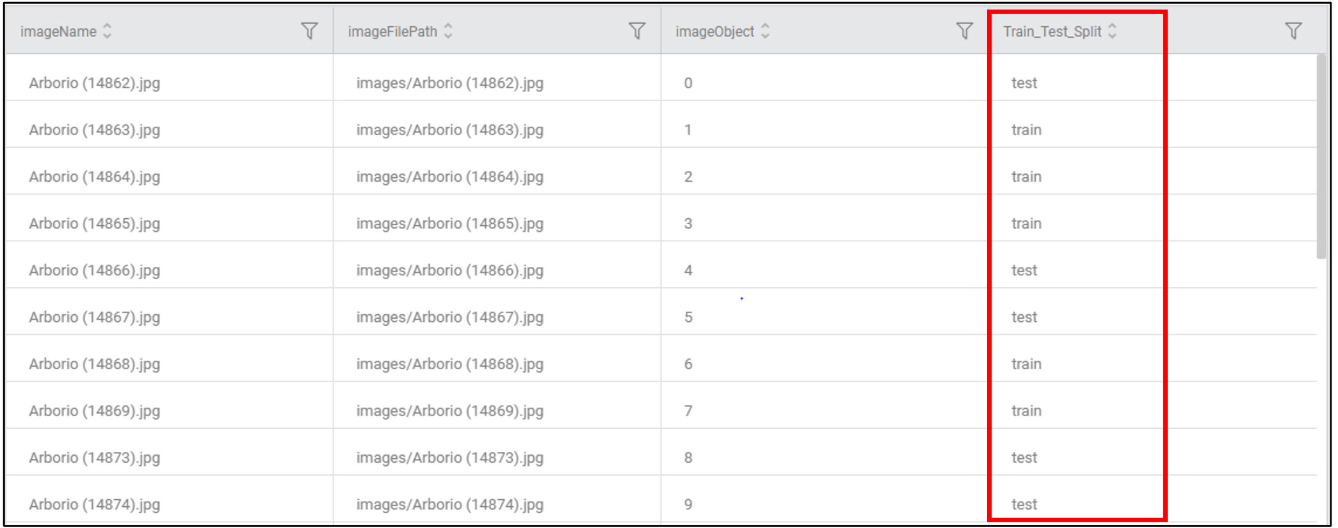Open the imageName column filter
Screen dimensions: 1338x528
tap(309, 31)
